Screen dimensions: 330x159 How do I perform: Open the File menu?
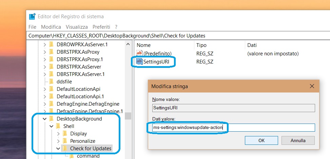(x=32, y=27)
